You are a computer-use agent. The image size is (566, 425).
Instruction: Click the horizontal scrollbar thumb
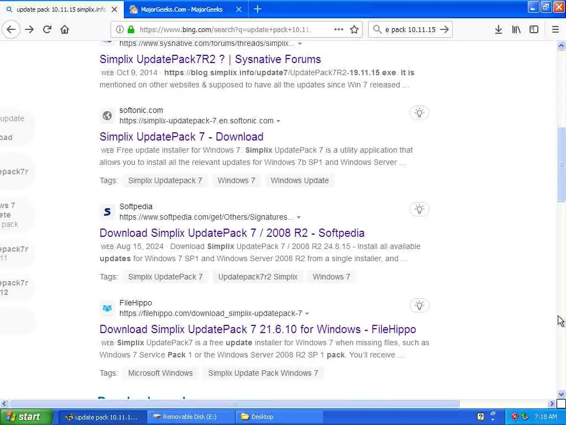pyautogui.click(x=234, y=403)
